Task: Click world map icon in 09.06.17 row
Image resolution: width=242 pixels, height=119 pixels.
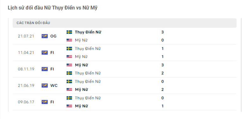Action: [45, 102]
